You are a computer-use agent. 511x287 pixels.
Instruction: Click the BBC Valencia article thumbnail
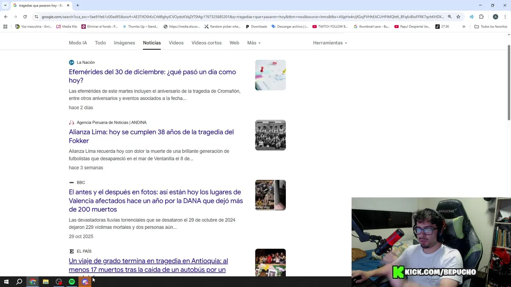[x=270, y=195]
